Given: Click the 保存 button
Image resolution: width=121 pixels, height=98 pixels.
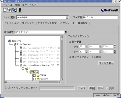Looking at the screenshot, I should coord(92,88).
